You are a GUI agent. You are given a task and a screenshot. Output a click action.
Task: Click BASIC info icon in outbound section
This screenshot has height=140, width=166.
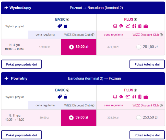coord(68,19)
